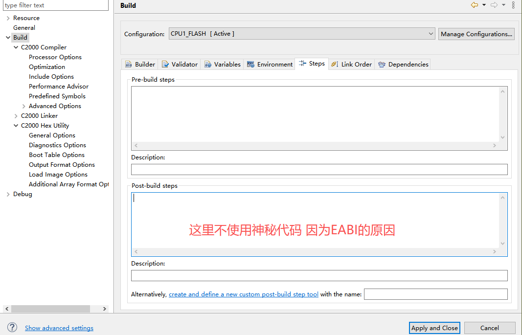
Task: Open the view menu dots icon
Action: 513,5
